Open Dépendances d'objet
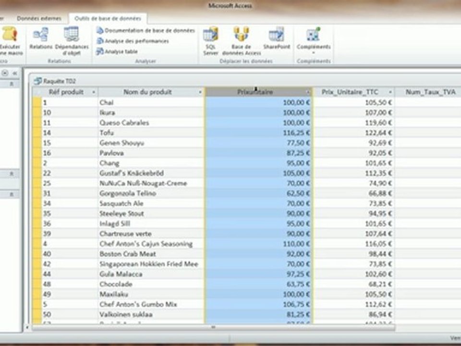The width and height of the screenshot is (461, 346). 72,41
